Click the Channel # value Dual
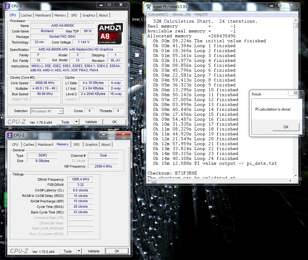308x260 pixels. [x=103, y=155]
